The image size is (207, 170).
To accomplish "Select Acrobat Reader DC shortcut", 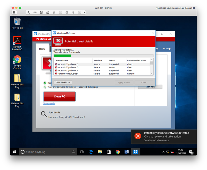I will pos(17,43).
